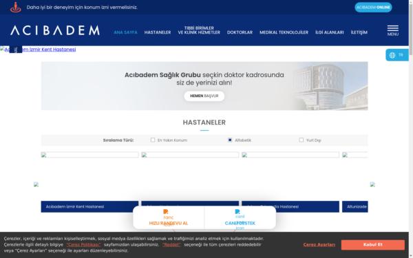Open the HASTANELER menu item
The height and width of the screenshot is (258, 413).
(x=158, y=32)
